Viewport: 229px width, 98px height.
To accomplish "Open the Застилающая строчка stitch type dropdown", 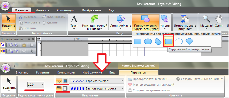I will click(96, 88).
